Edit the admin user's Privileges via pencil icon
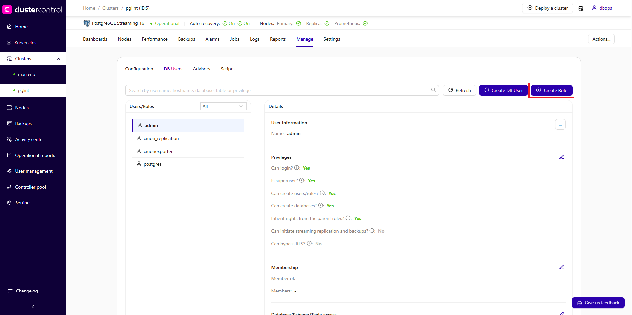Screen dimensions: 632x315 (561, 157)
